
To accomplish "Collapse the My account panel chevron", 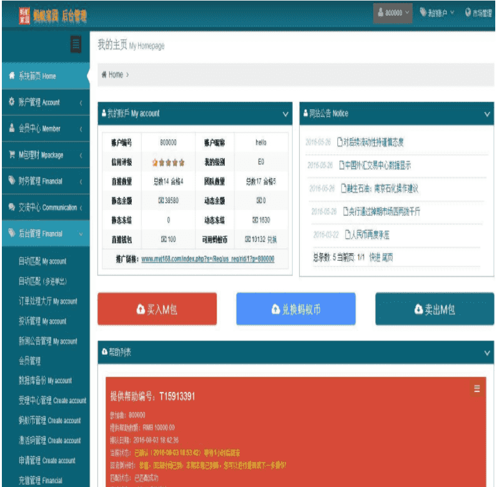I will click(285, 114).
